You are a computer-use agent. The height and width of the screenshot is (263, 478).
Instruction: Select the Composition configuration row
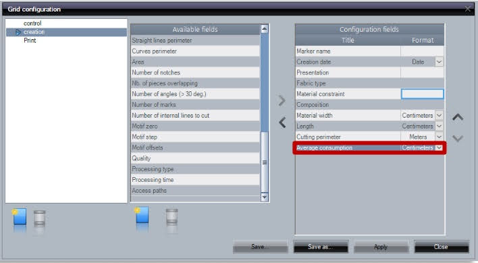369,105
